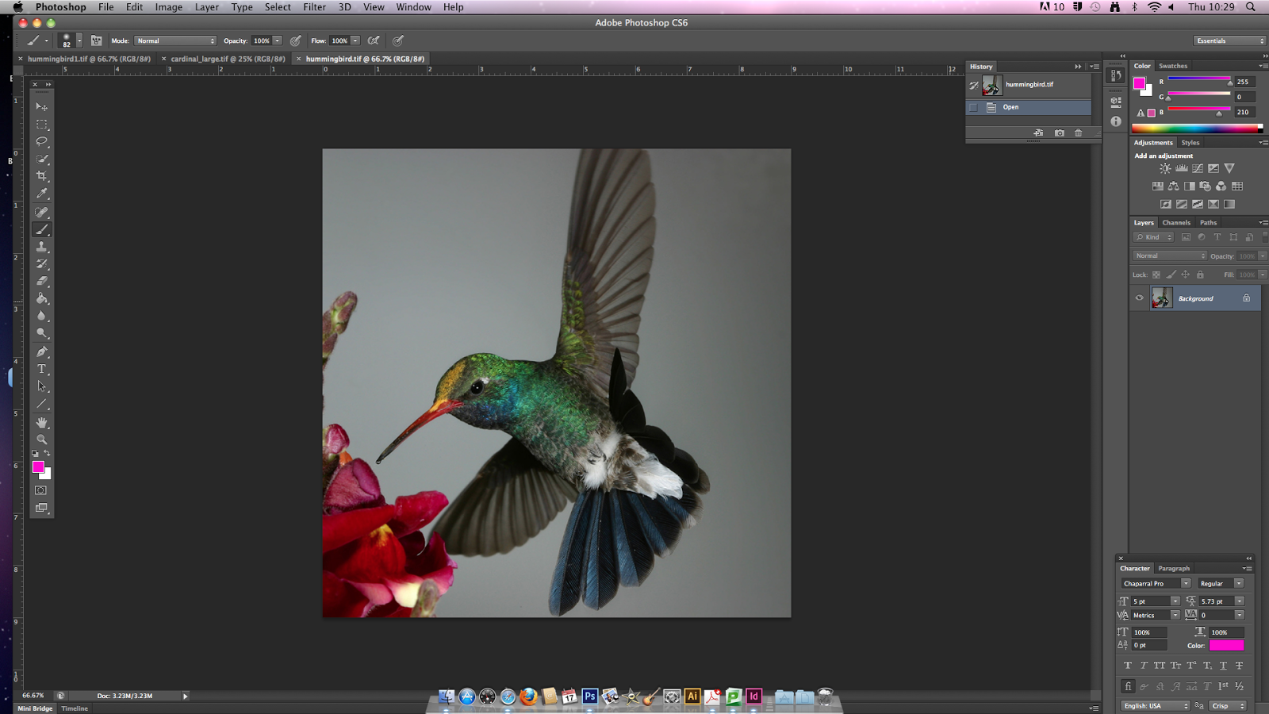Open the Essentials workspace dropdown

(1229, 40)
